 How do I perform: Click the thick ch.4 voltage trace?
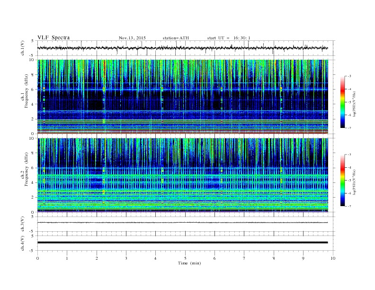[182, 243]
